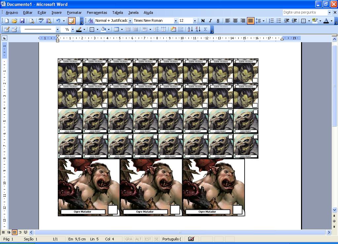Image resolution: width=338 pixels, height=244 pixels.
Task: Toggle justified text alignment
Action: (x=251, y=21)
